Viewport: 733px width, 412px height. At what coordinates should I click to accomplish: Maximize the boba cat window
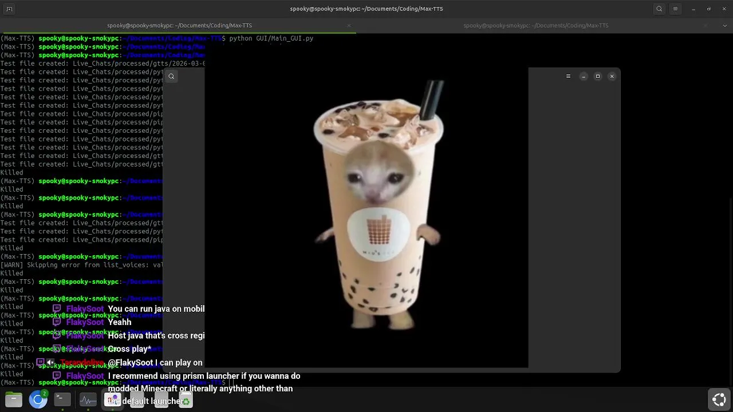click(x=597, y=76)
